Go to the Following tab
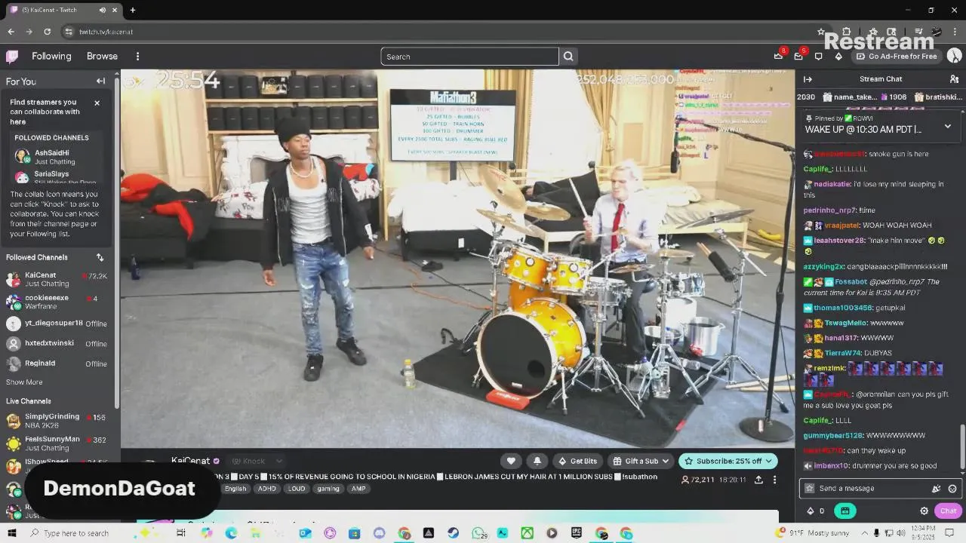The width and height of the screenshot is (966, 543). 51,56
